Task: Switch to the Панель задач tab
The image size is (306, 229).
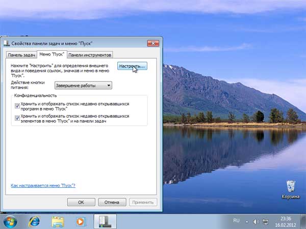Action: 21,55
